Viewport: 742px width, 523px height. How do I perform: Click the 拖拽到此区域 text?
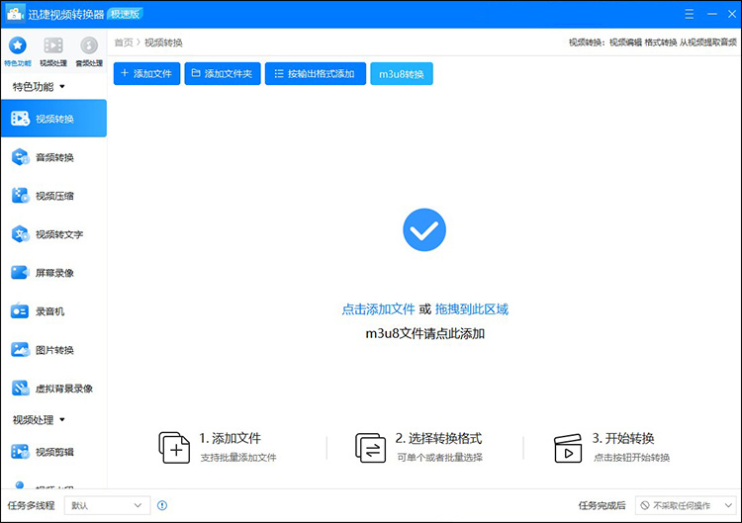point(471,309)
